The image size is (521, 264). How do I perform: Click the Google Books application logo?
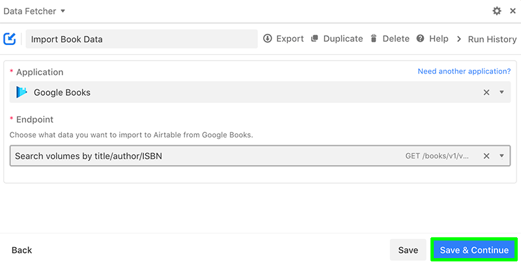(x=21, y=92)
